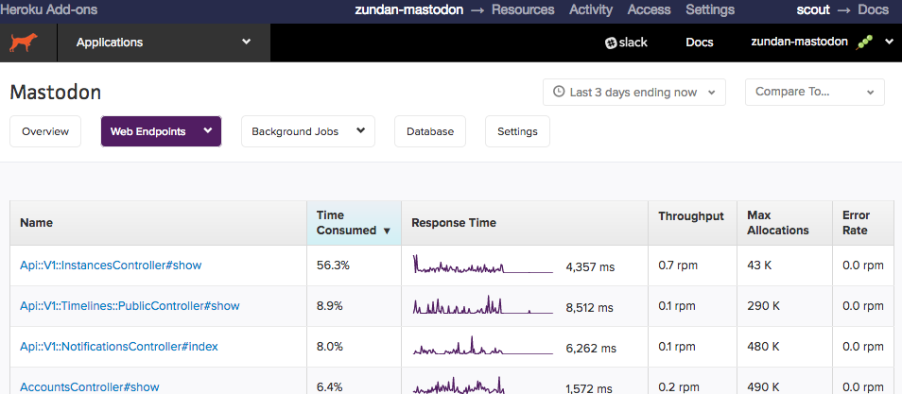
Task: Toggle sort arrow on the Time Consumed column
Action: tap(387, 231)
